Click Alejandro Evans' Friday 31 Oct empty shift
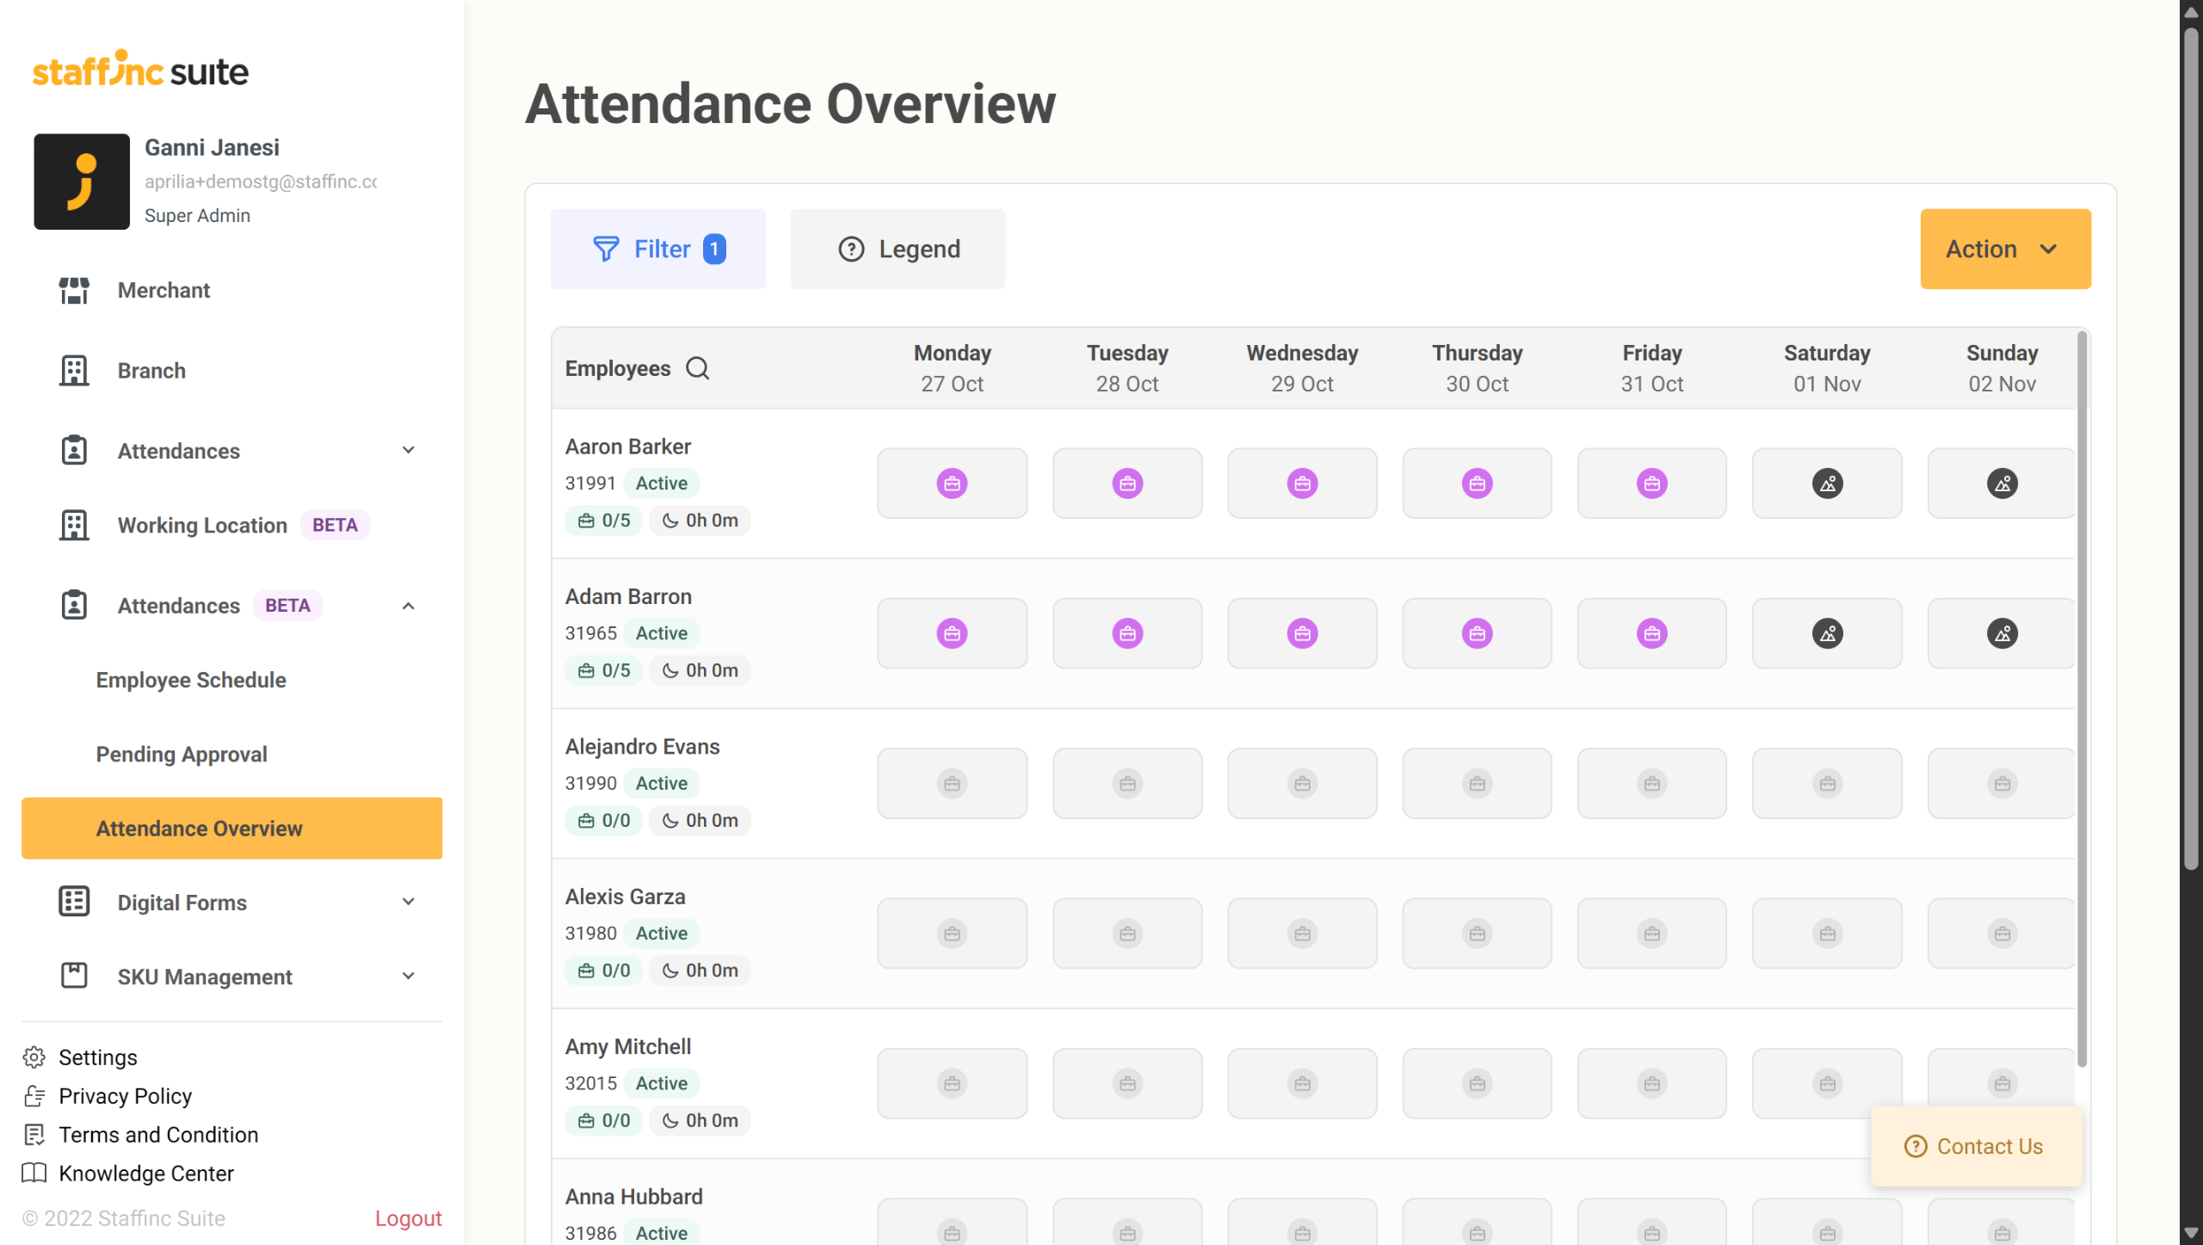 pos(1651,784)
